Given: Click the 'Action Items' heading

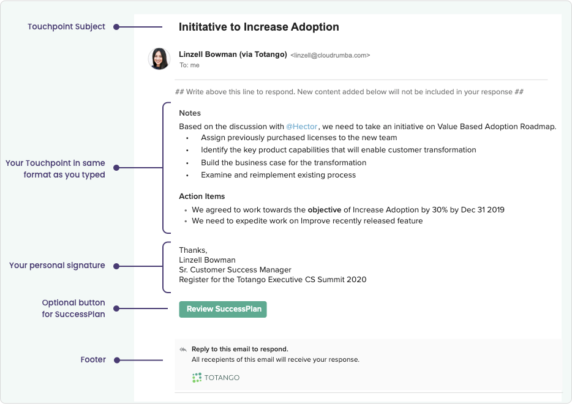Looking at the screenshot, I should [201, 196].
